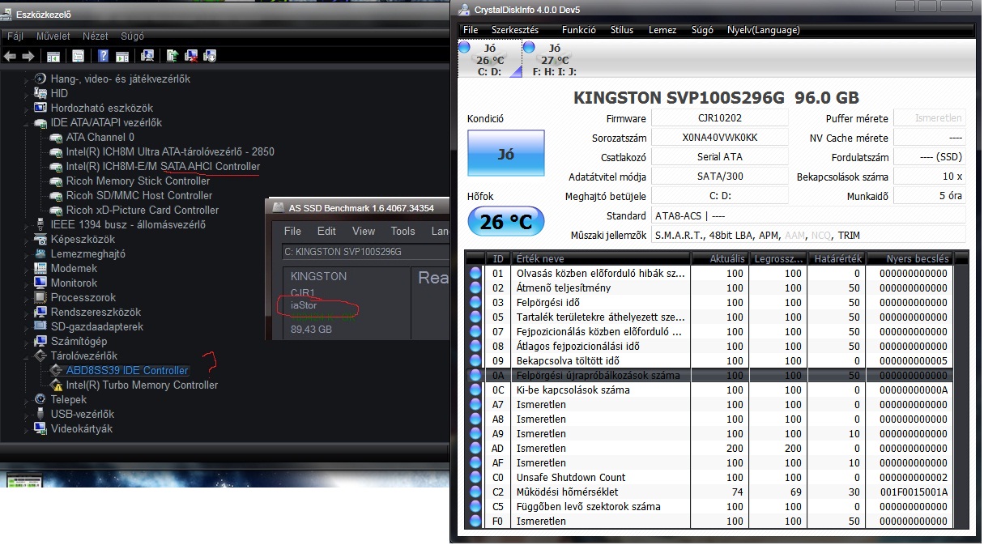Click the Határérték column header
Viewport: 984px width, 545px height.
(837, 258)
